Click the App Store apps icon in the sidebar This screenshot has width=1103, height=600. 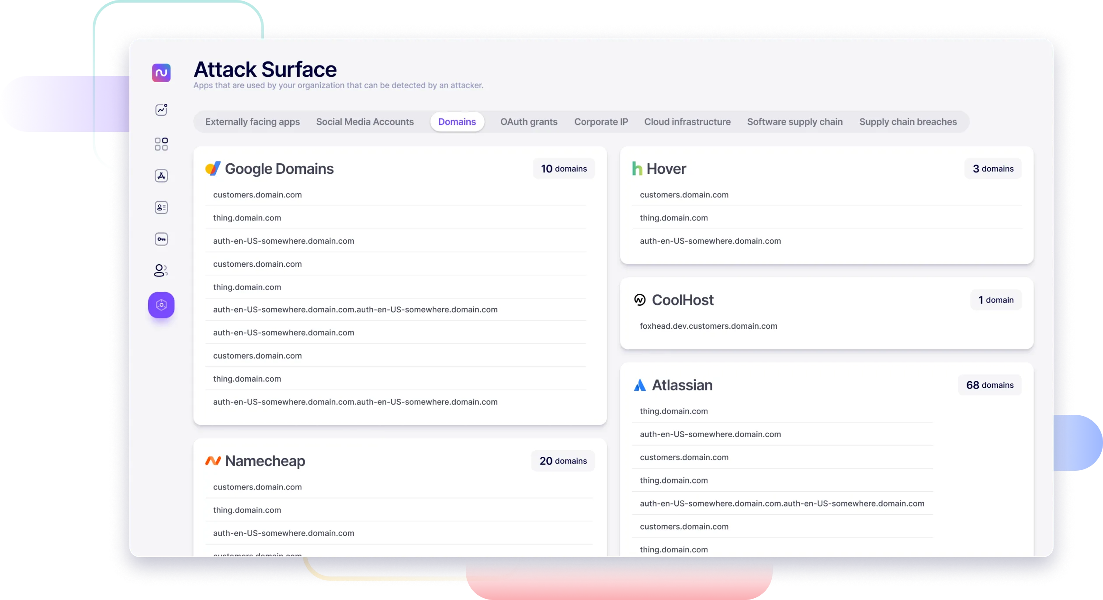[x=161, y=176]
